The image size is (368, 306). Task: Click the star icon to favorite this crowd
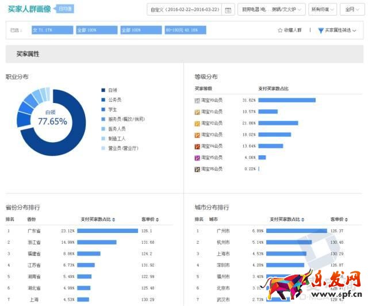(280, 30)
